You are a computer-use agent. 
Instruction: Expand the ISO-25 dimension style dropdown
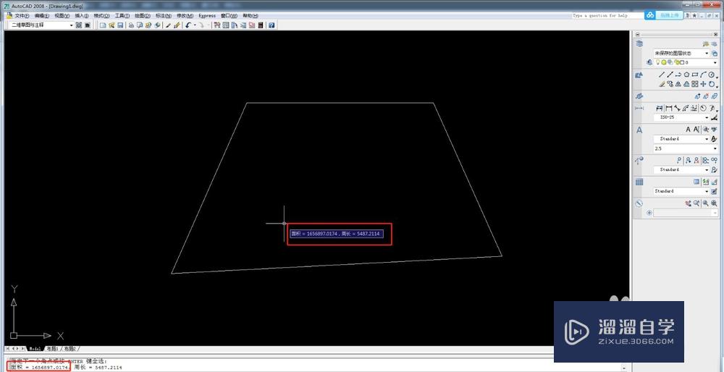coord(707,117)
